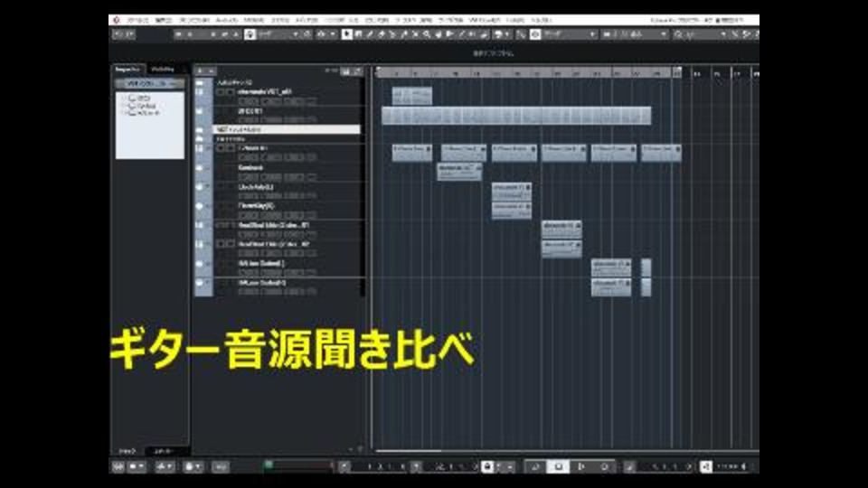Open dropdown arrow beside auto-scroll field
This screenshot has width=868, height=488.
[295, 34]
